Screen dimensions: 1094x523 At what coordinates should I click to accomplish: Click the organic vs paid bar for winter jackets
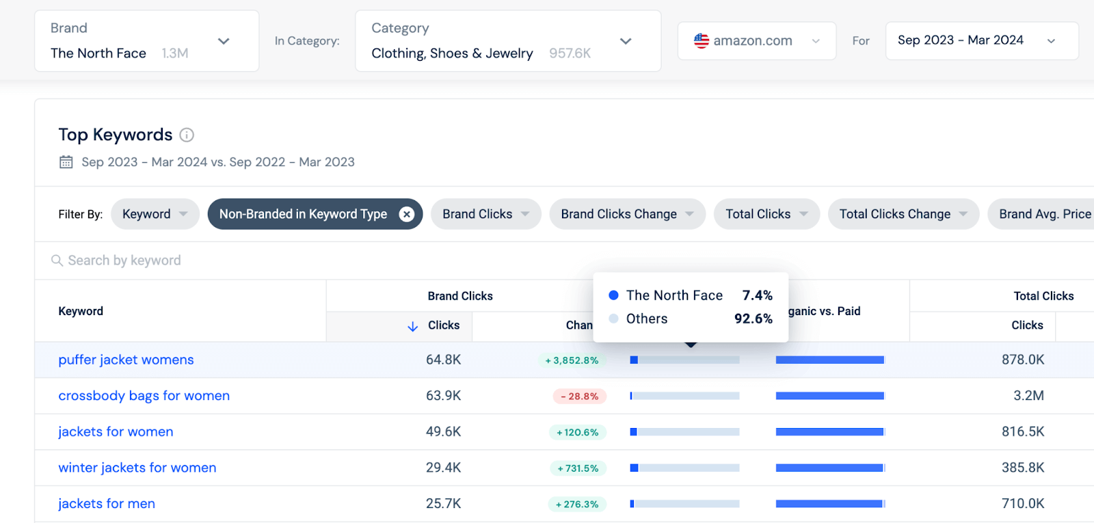point(831,468)
